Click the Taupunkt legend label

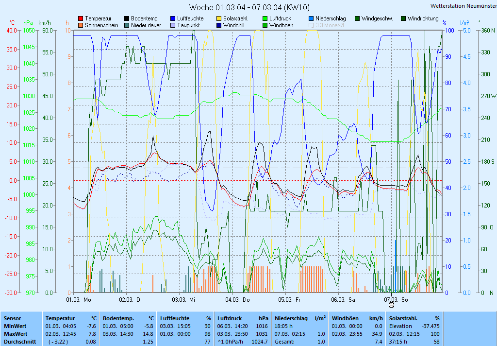click(188, 25)
